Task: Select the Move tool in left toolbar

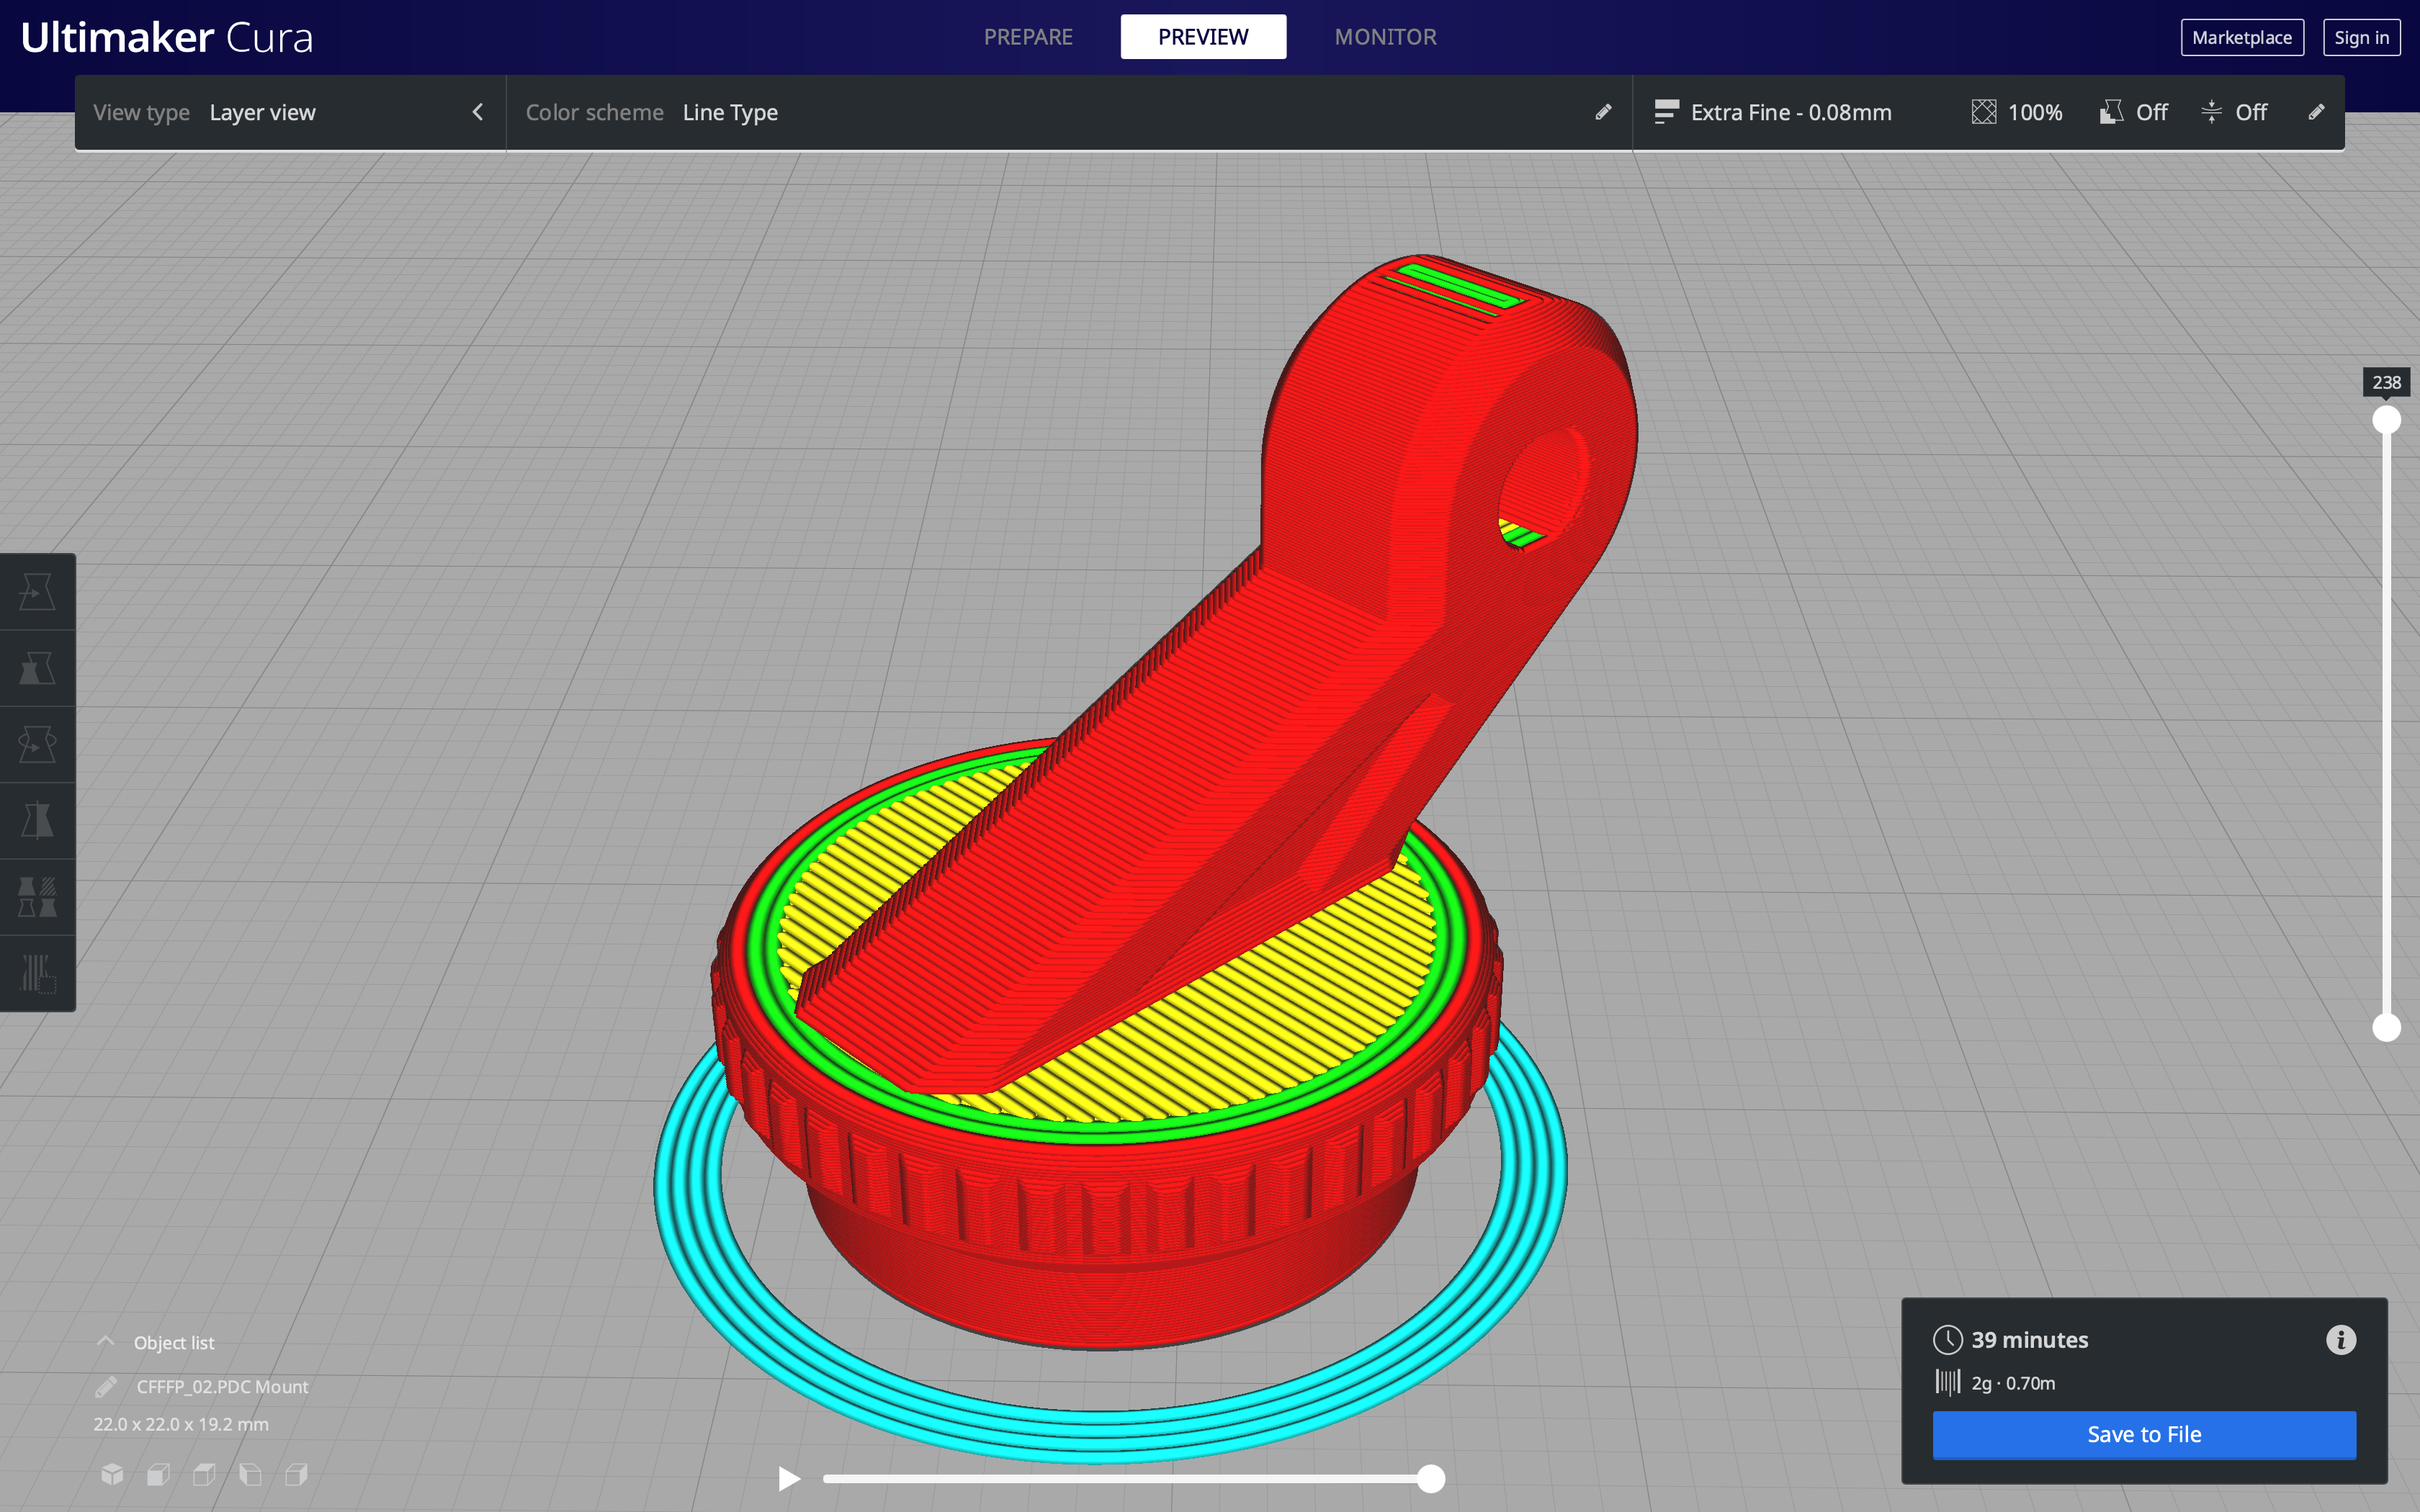Action: click(37, 592)
